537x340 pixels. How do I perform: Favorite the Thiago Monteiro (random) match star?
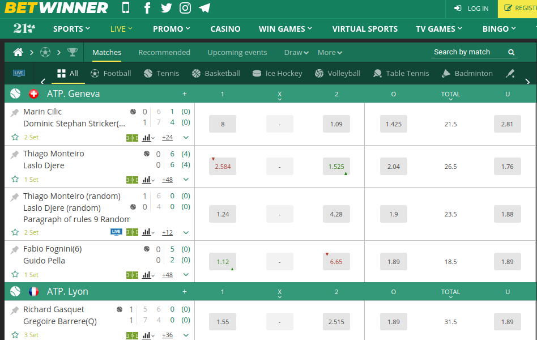point(15,232)
